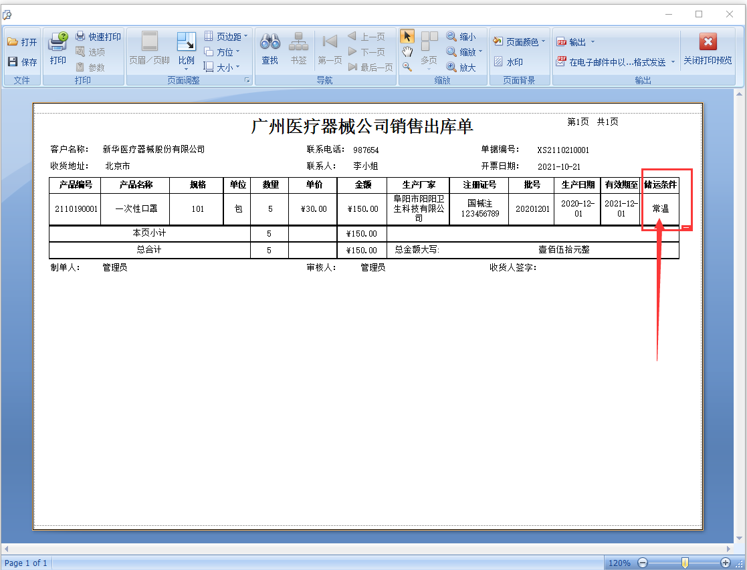Viewport: 747px width, 570px height.
Task: Click the 常温 storage condition cell
Action: point(660,208)
